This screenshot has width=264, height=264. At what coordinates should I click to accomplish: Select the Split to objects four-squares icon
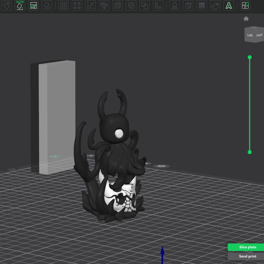click(63, 6)
